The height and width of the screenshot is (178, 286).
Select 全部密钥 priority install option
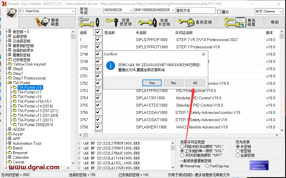click(x=238, y=155)
